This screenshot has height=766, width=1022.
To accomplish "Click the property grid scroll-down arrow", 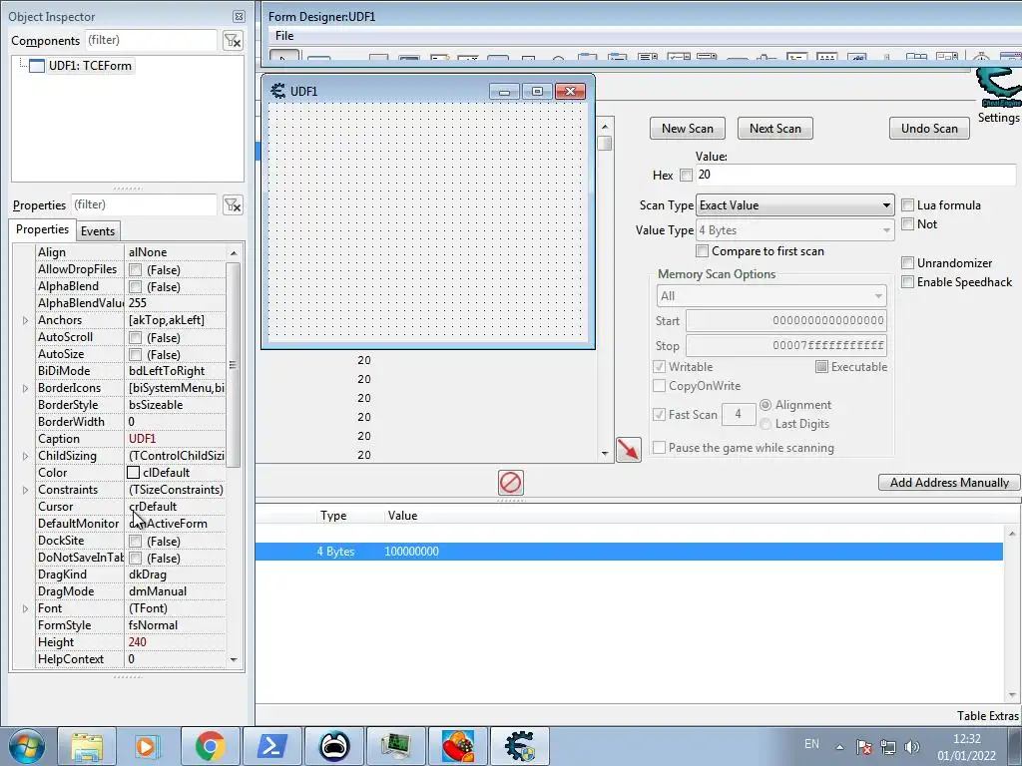I will (x=234, y=660).
